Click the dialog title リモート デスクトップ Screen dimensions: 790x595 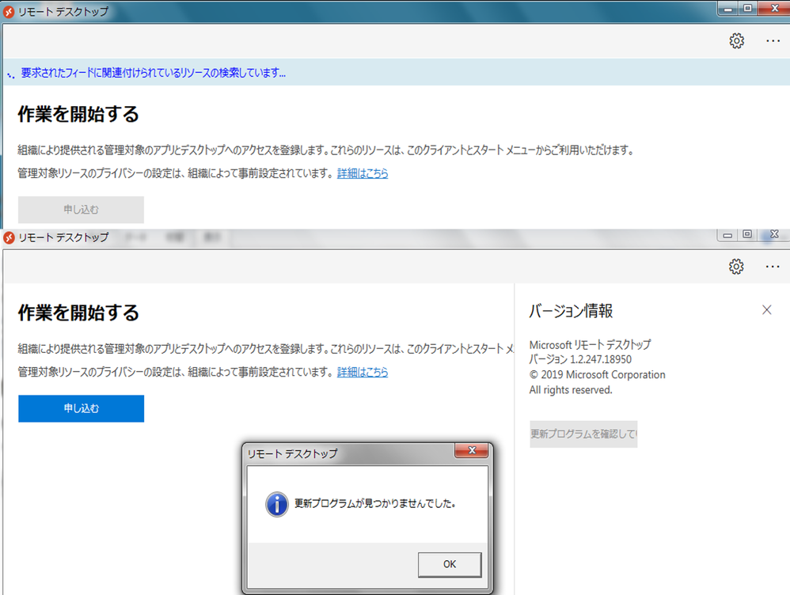pyautogui.click(x=292, y=454)
